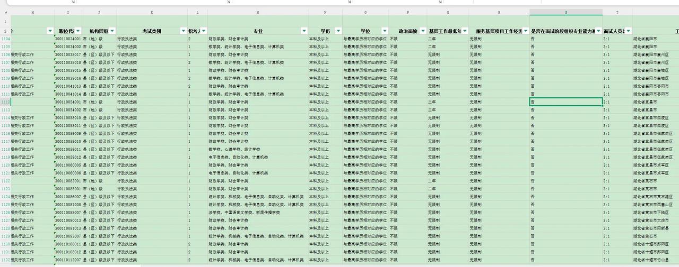
Task: Click 无限制 service experience cell in row 1109
Action: [499, 78]
